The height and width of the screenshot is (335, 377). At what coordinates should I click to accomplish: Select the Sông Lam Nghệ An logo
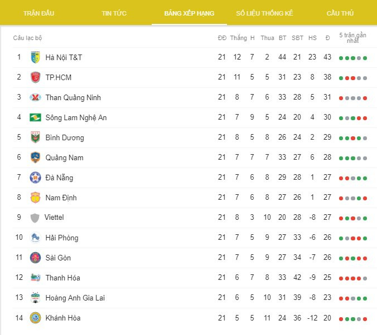(x=35, y=117)
